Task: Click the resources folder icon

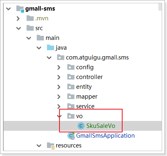Action: click(51, 146)
